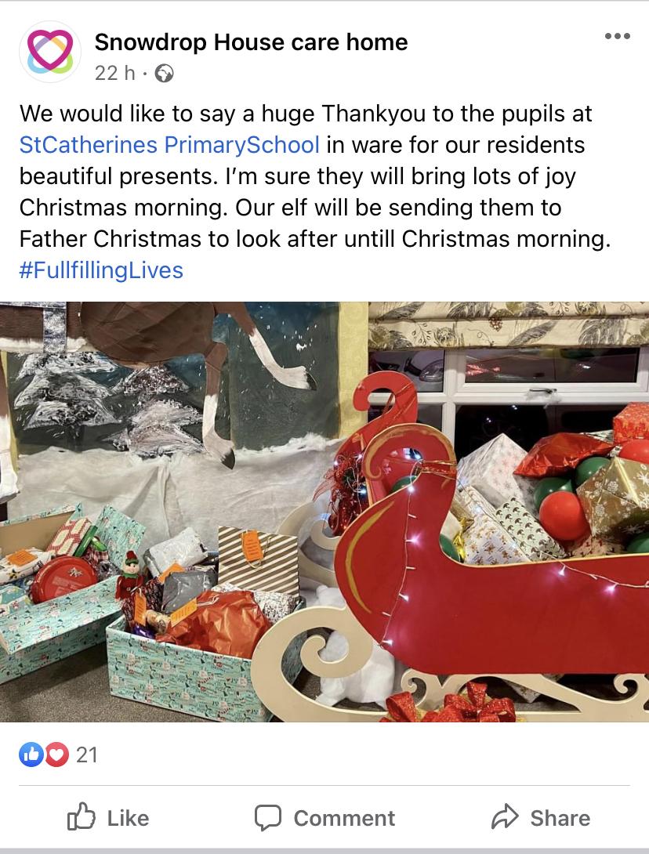Open the three-dot post options menu

coord(618,36)
